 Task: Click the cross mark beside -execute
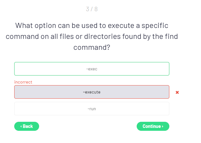click(177, 92)
